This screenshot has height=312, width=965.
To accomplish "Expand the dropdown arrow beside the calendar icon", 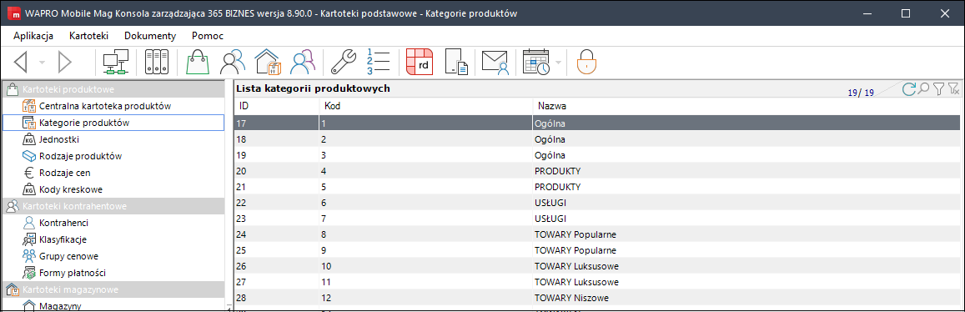I will coord(558,63).
